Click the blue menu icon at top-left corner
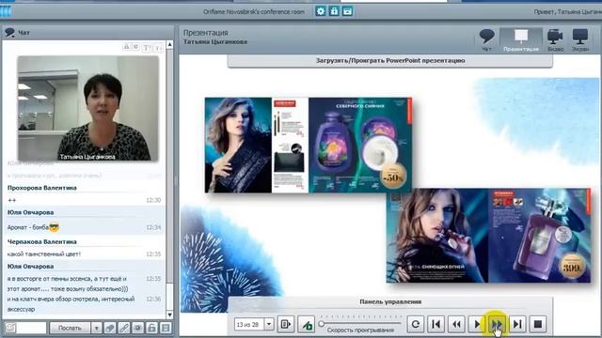 pyautogui.click(x=6, y=11)
